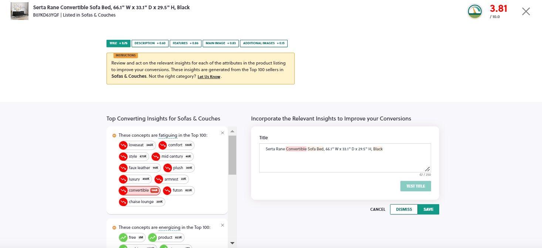Viewport: 542px width, 248px height.
Task: Select the highlighted 'convertible' concept chip
Action: pos(139,191)
